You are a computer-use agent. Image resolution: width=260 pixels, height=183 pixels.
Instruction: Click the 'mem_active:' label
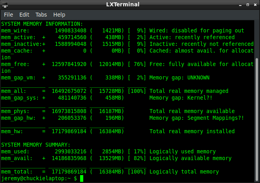pyautogui.click(x=19, y=38)
